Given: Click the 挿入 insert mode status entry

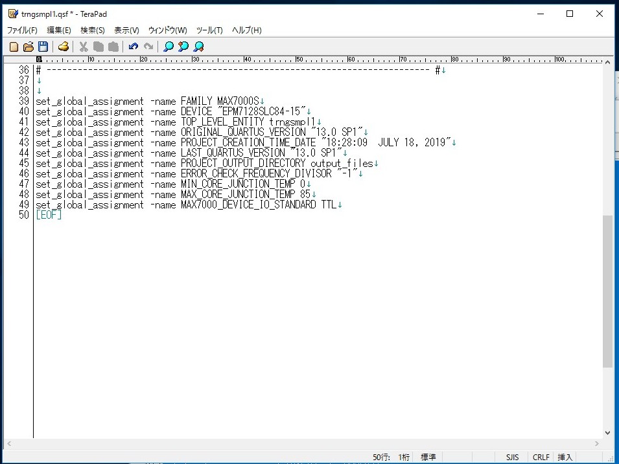Looking at the screenshot, I should tap(565, 458).
